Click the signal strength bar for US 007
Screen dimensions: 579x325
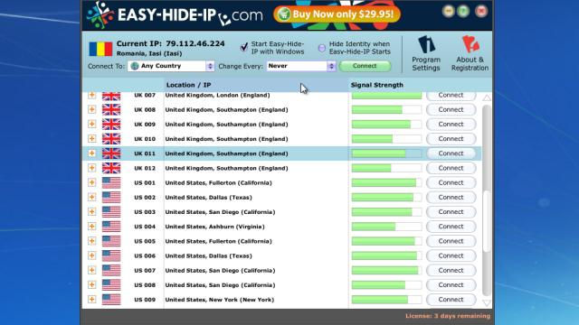386,270
